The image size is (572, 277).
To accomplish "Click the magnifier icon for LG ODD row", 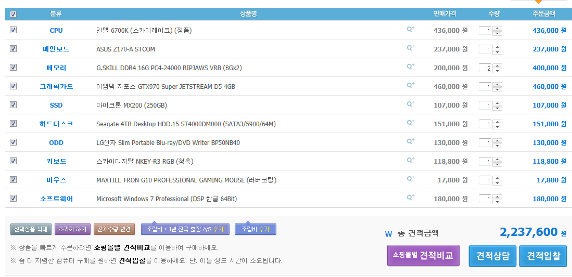I will [x=410, y=142].
